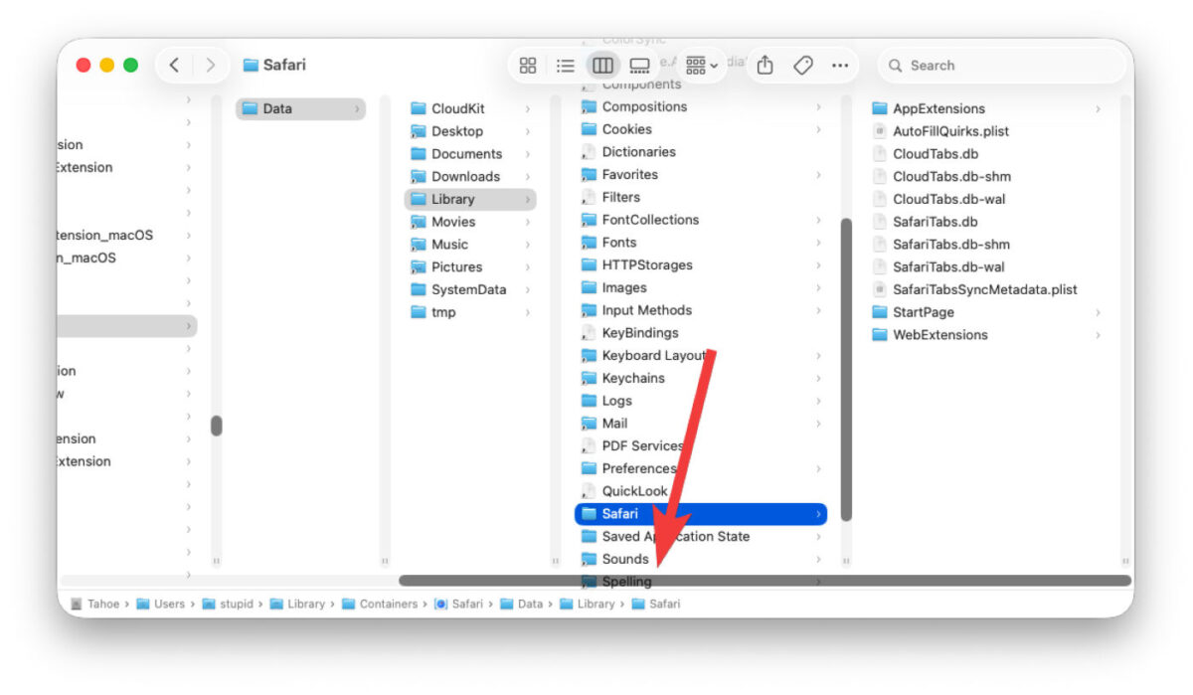Open the More actions menu
Image resolution: width=1193 pixels, height=695 pixels.
pyautogui.click(x=839, y=65)
